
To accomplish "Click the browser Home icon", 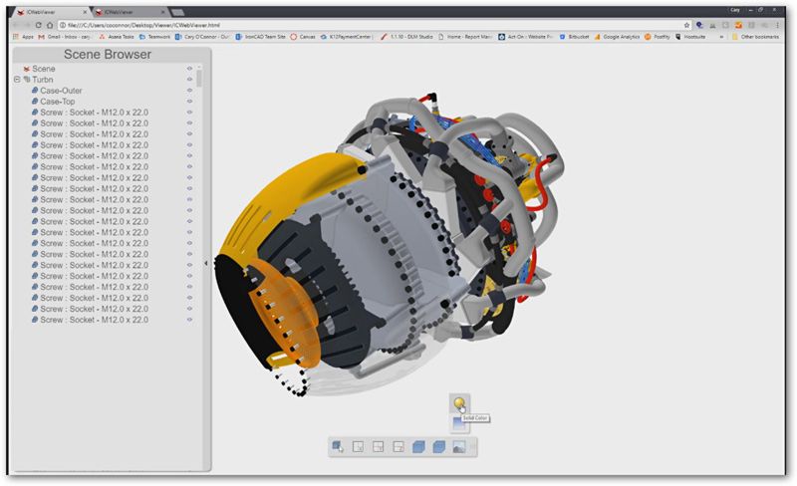I will pos(50,25).
